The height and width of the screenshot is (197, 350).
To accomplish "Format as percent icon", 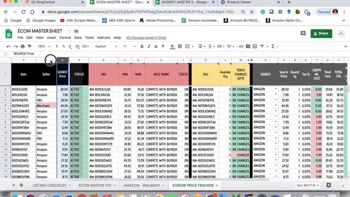I will tap(63, 47).
